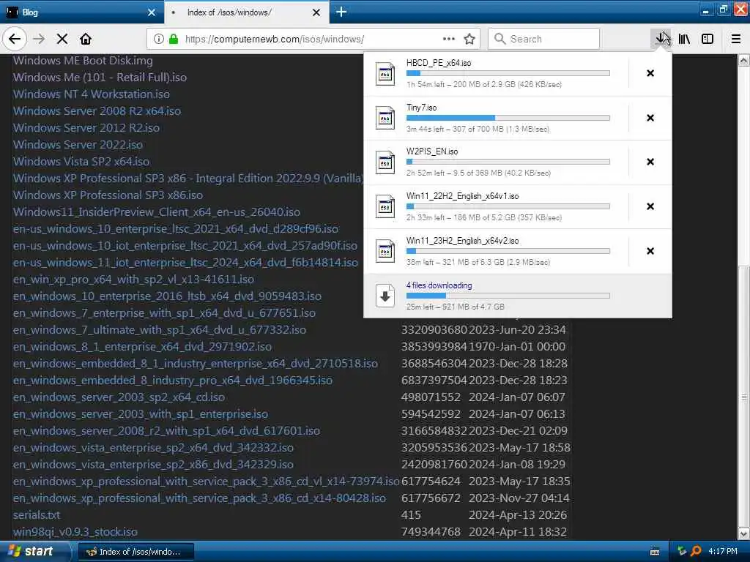The image size is (750, 562).
Task: Cancel the Win11_22H2_English_x64v1.iso download
Action: [650, 206]
